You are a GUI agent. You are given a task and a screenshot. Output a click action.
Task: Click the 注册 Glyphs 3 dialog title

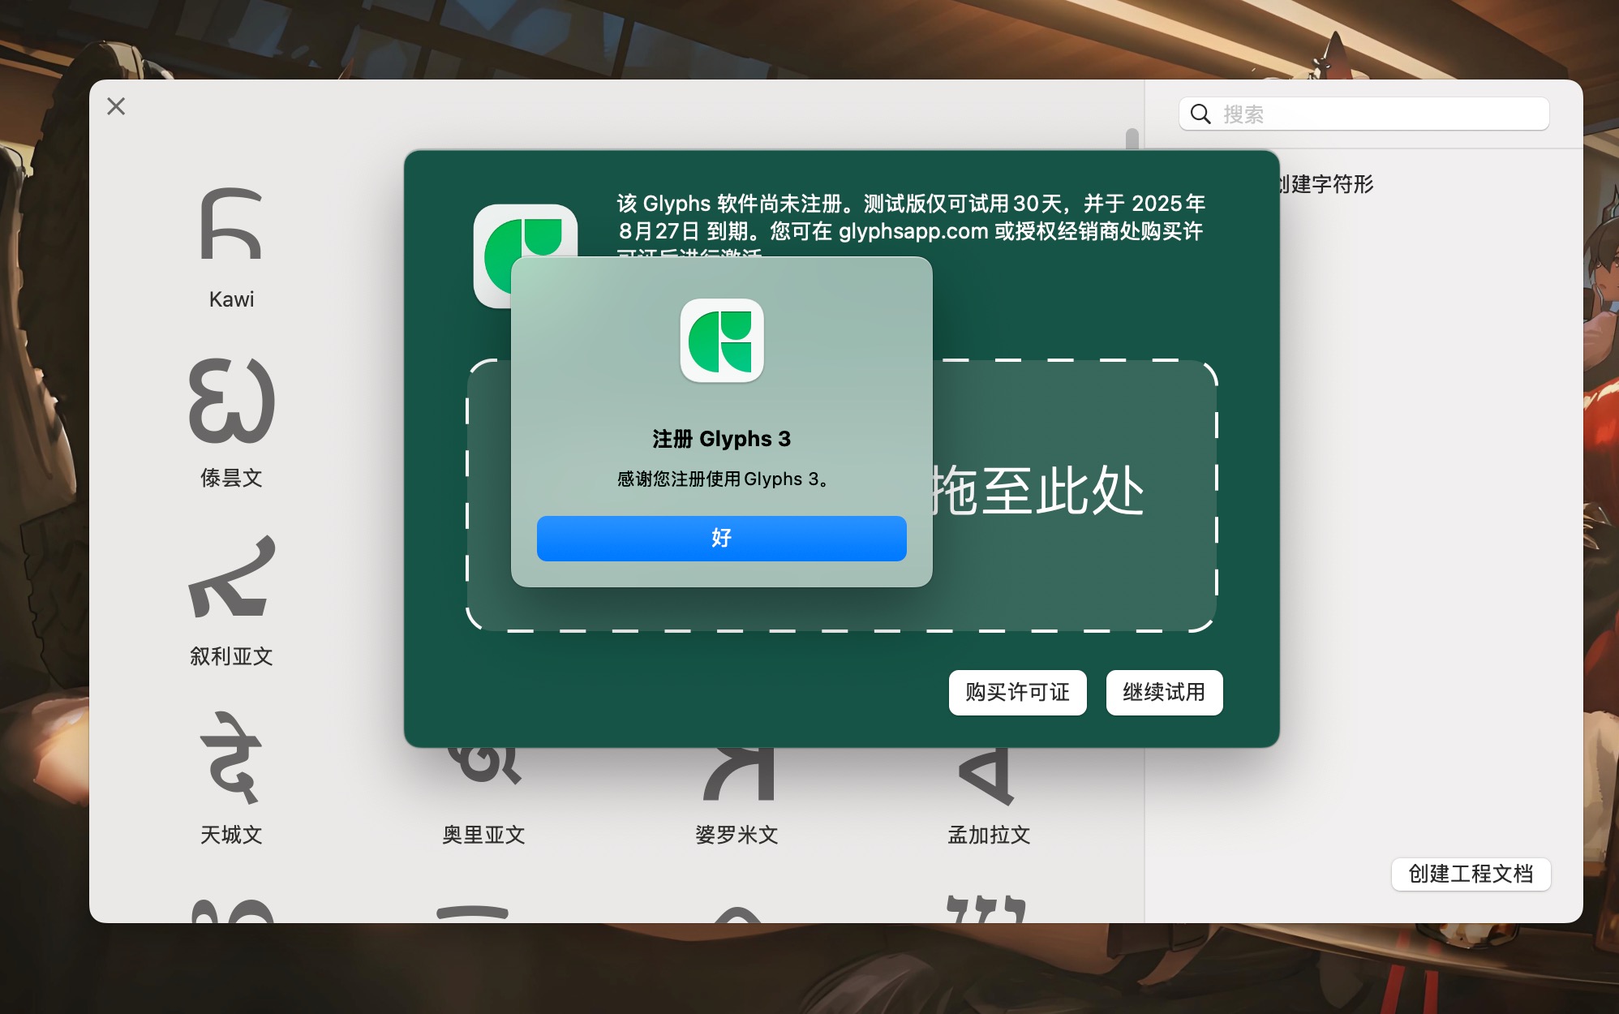click(721, 439)
